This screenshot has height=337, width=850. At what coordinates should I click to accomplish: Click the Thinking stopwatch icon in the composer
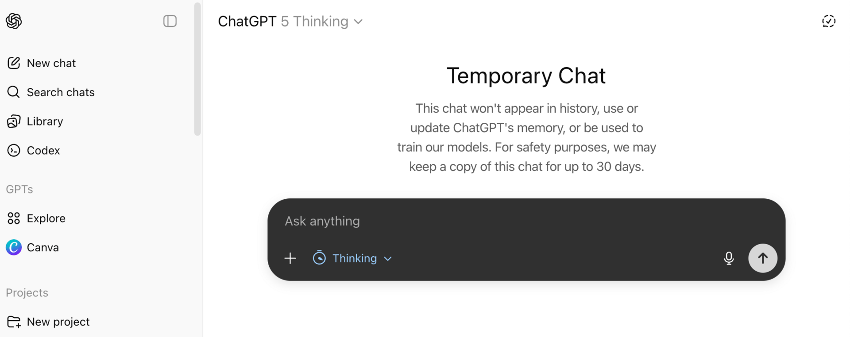(319, 258)
